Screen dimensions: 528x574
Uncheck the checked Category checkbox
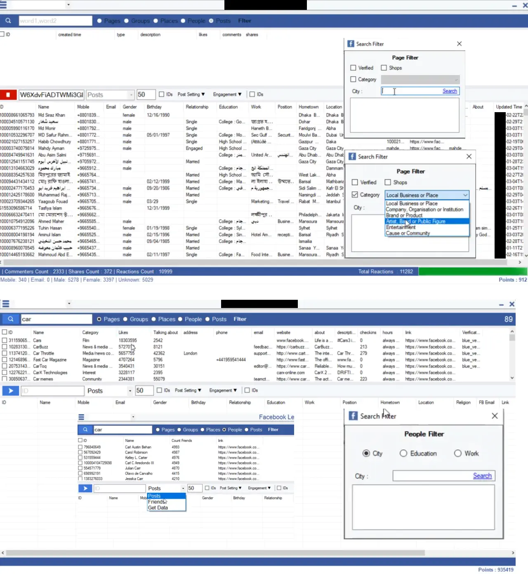click(x=355, y=195)
